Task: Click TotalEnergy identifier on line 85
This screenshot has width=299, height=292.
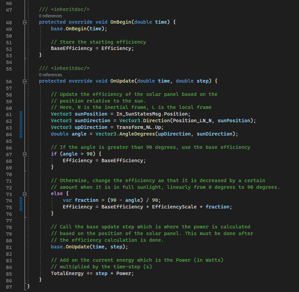Action: (67, 274)
